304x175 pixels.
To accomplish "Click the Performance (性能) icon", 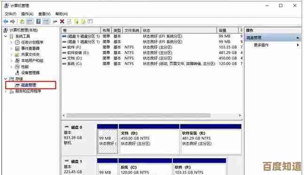I will [x=17, y=67].
